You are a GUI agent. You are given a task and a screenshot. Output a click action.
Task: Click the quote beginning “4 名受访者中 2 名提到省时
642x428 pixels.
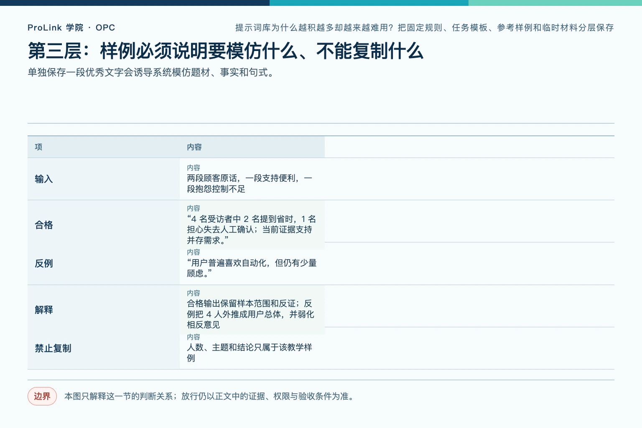[x=251, y=229]
